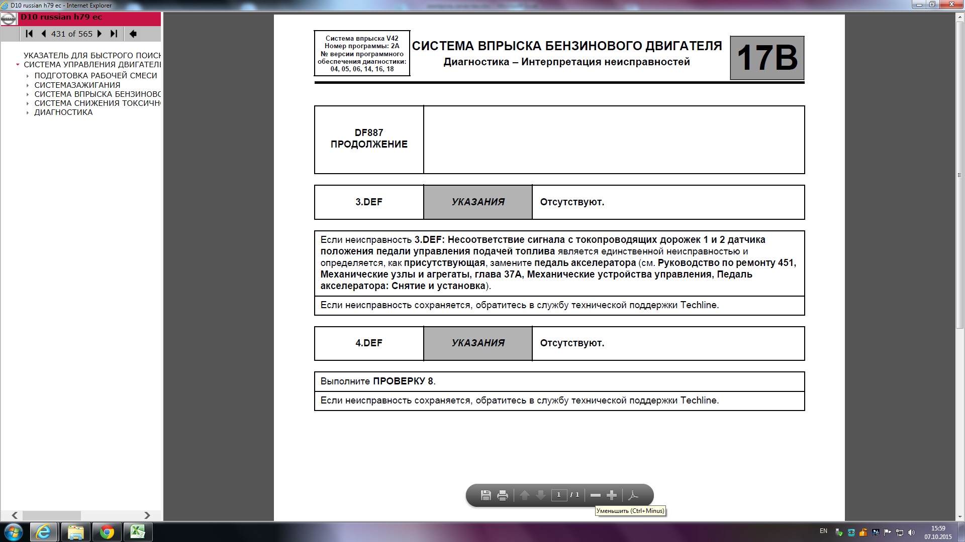965x542 pixels.
Task: Expand ДИАГНОСТИКА arrow
Action: pos(28,112)
